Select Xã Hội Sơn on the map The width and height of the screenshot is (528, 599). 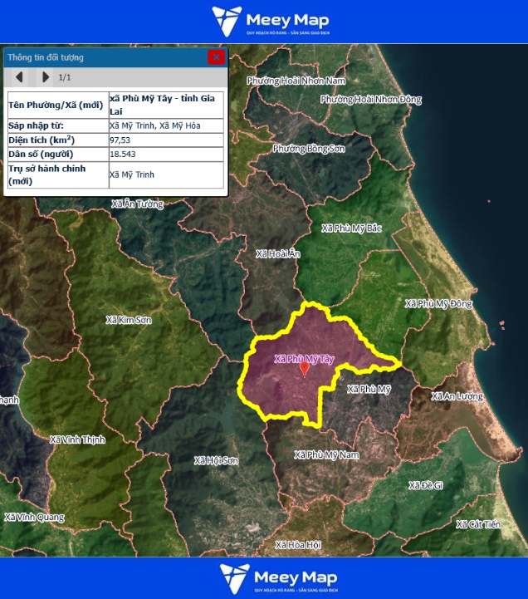pyautogui.click(x=216, y=460)
